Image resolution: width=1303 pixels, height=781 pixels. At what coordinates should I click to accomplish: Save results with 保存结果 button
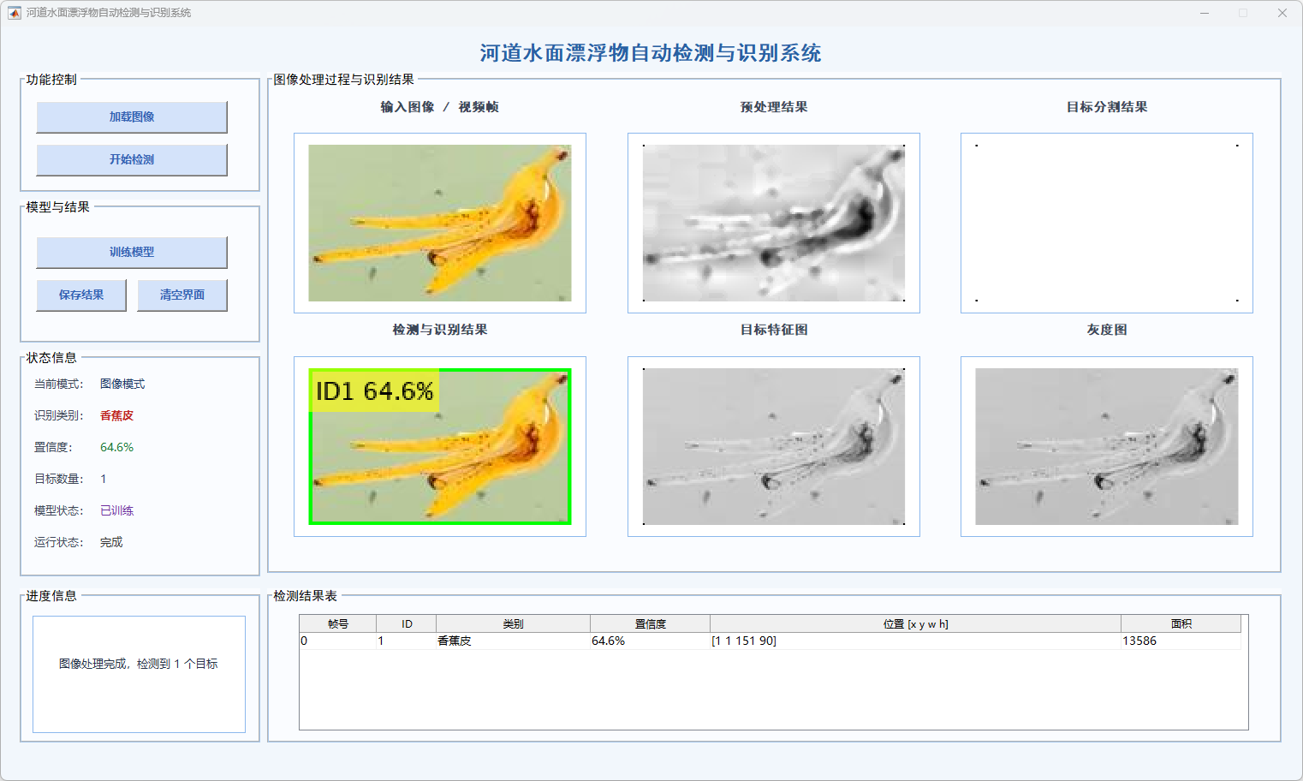click(80, 295)
